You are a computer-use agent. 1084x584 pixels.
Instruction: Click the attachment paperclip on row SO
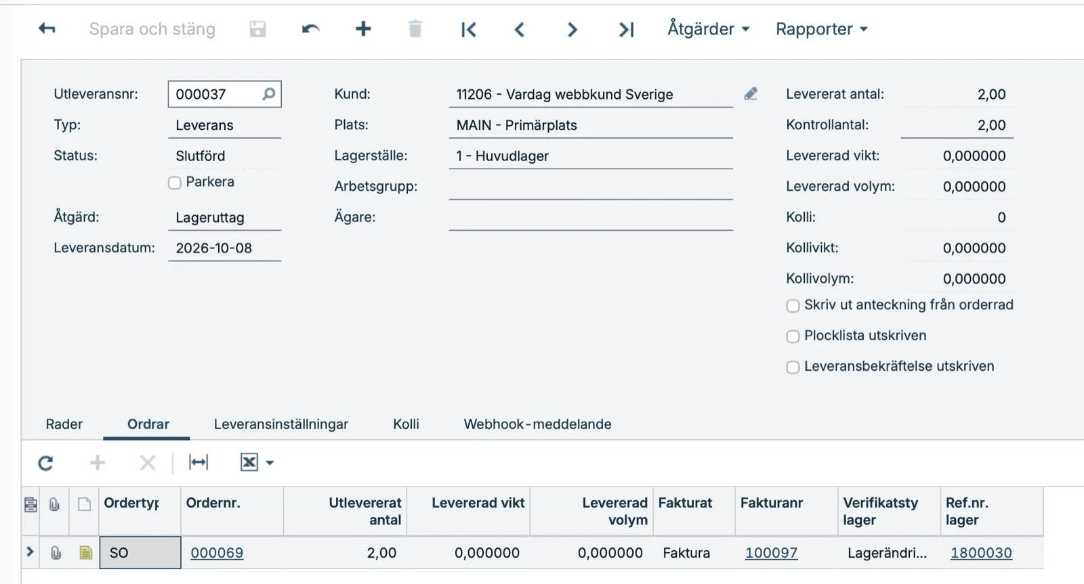(x=56, y=553)
